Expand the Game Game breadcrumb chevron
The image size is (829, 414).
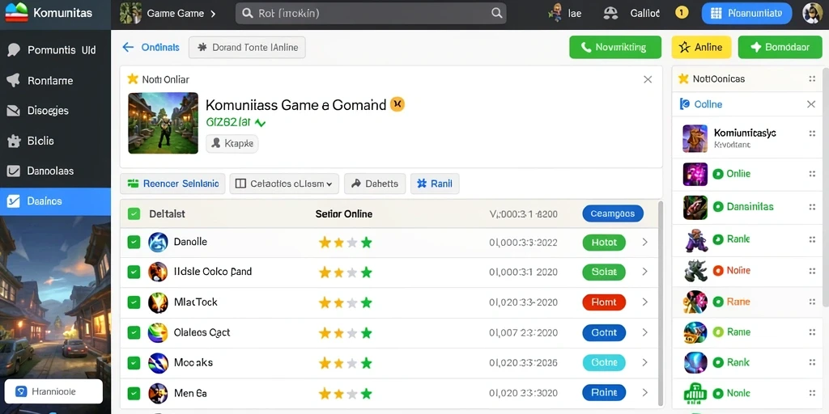pyautogui.click(x=213, y=14)
